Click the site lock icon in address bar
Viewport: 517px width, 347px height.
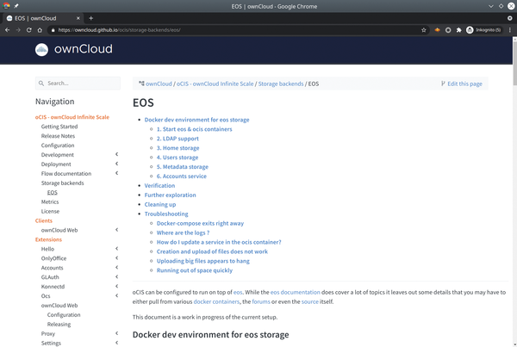53,30
